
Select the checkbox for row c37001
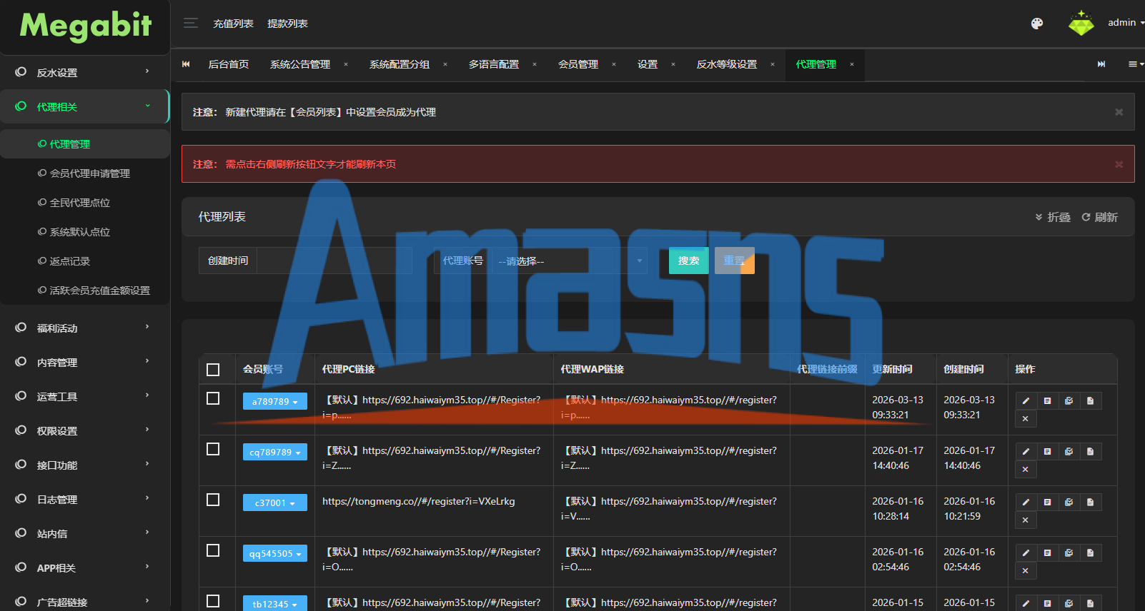pos(213,500)
